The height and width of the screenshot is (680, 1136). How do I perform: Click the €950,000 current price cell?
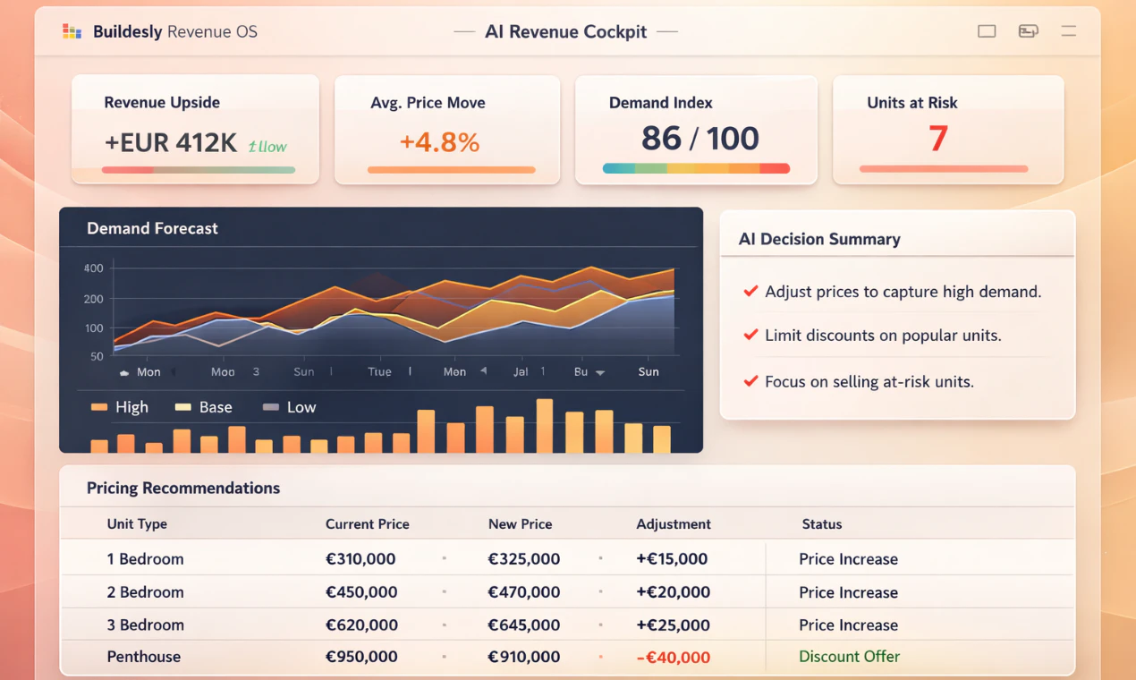[x=361, y=657]
